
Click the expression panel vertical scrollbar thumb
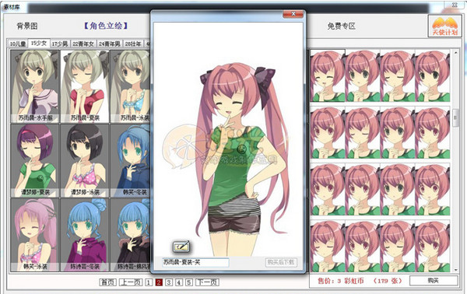(455, 118)
